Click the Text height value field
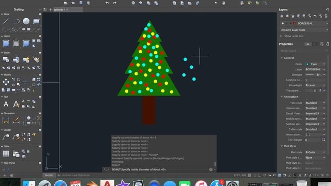The image size is (331, 186). pyautogui.click(x=313, y=140)
